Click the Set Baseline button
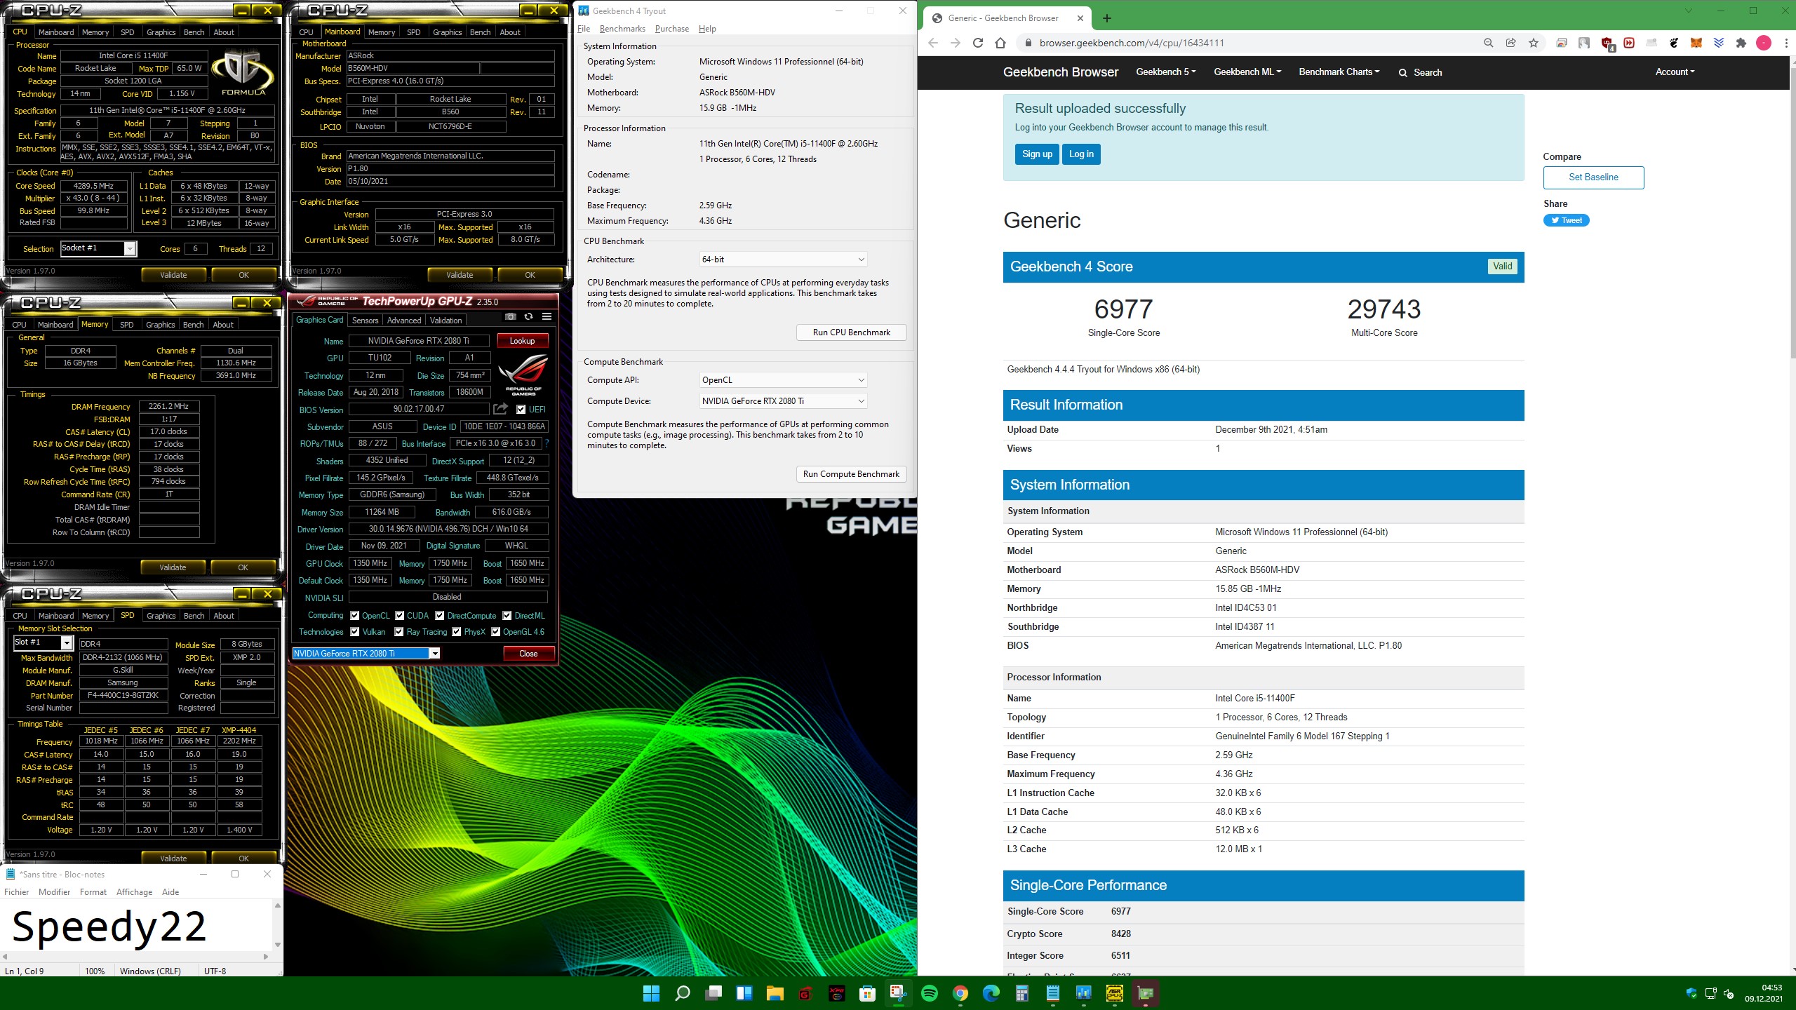This screenshot has width=1796, height=1010. pos(1593,177)
